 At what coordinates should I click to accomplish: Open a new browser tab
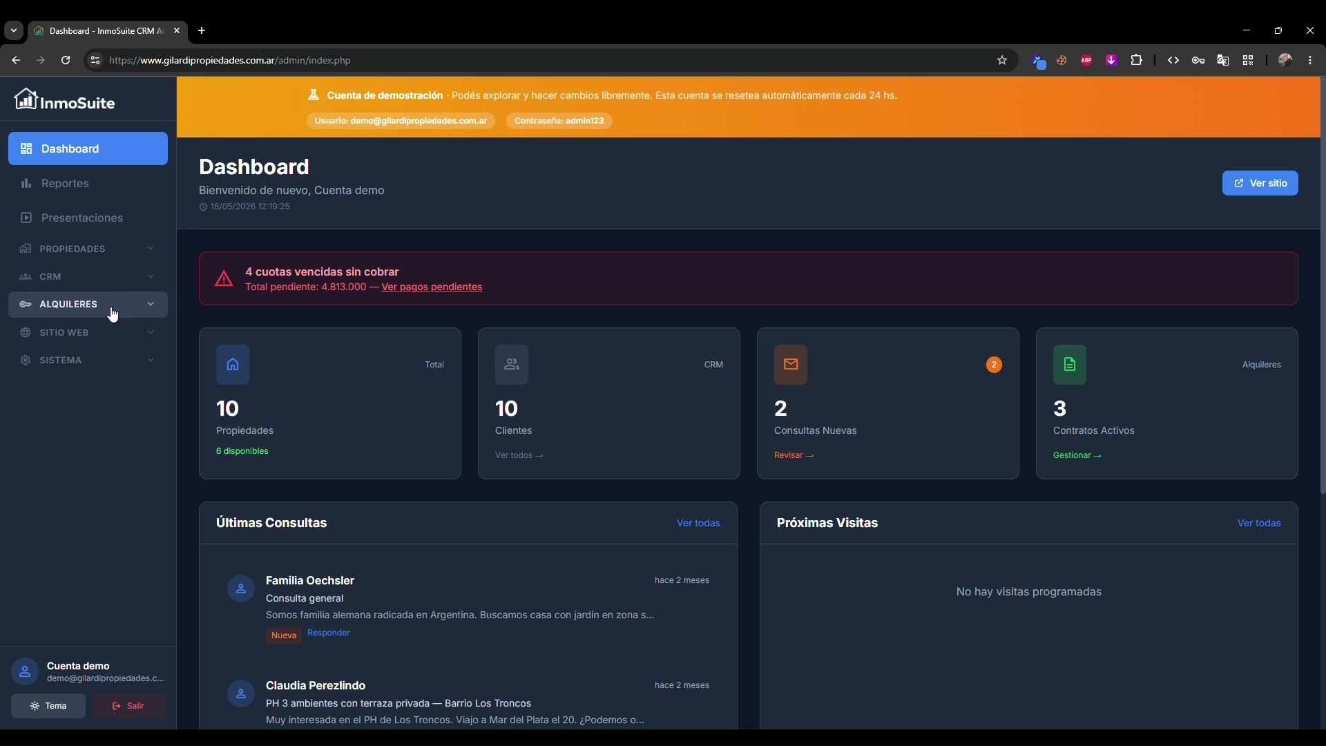coord(202,30)
